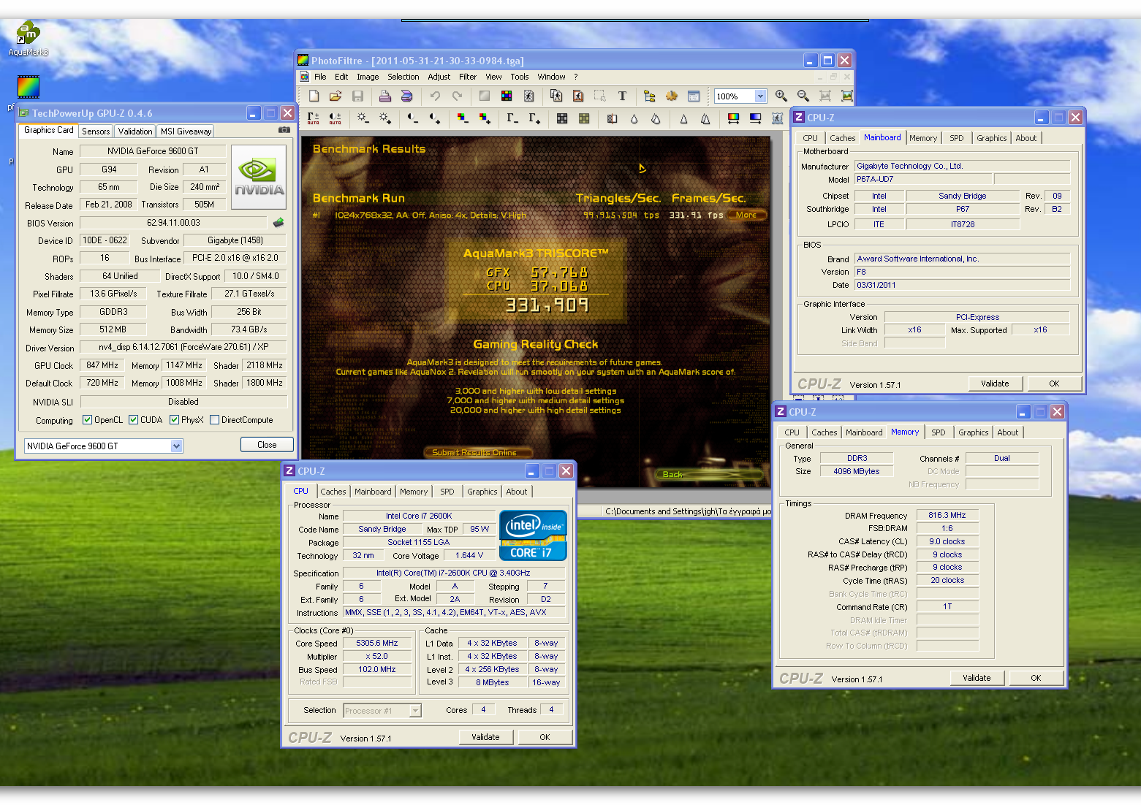Switch to the Validation tab in GPU-Z
The width and height of the screenshot is (1141, 805).
[135, 131]
